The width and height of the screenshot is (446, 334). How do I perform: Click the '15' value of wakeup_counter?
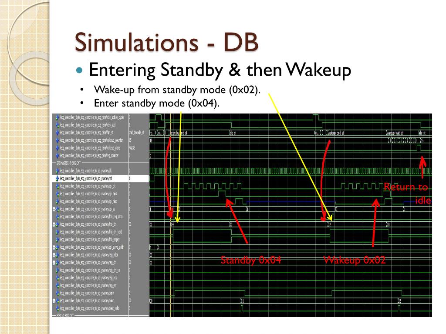(130, 140)
